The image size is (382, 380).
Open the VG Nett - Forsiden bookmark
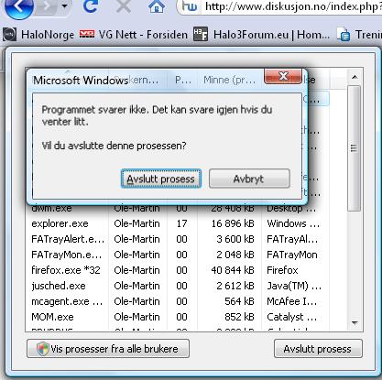134,35
